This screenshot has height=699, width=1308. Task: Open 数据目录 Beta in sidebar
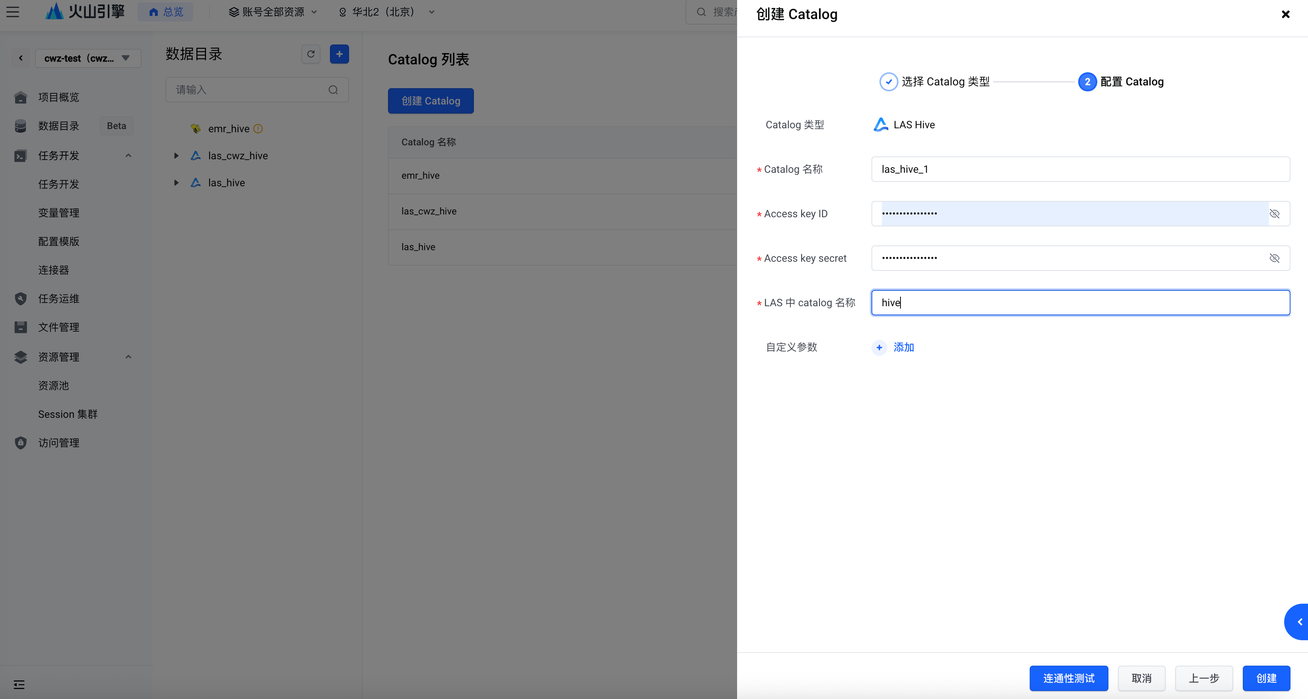click(x=59, y=126)
